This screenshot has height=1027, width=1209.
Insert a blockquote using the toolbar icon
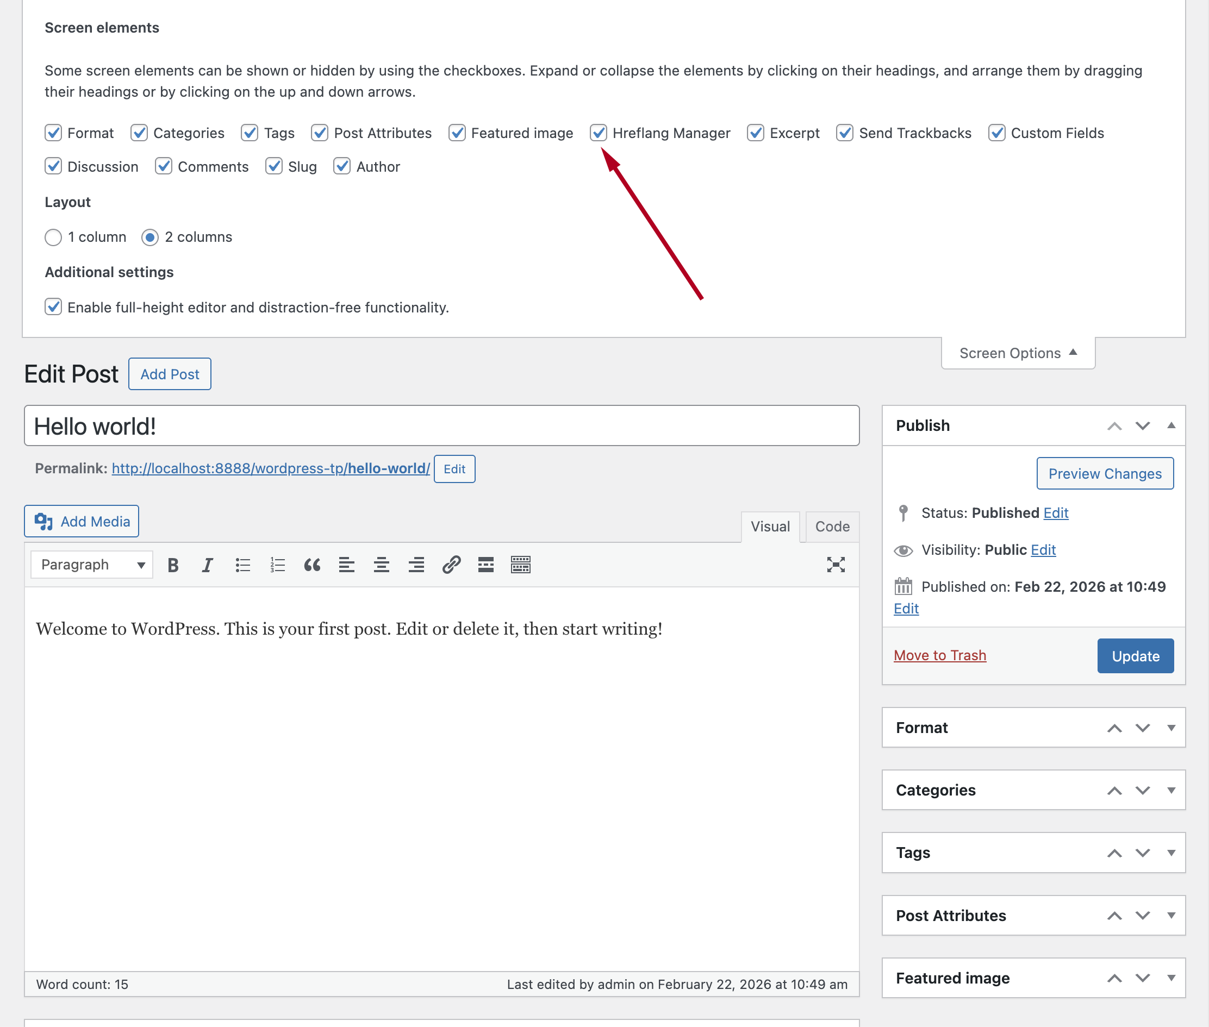(x=312, y=564)
